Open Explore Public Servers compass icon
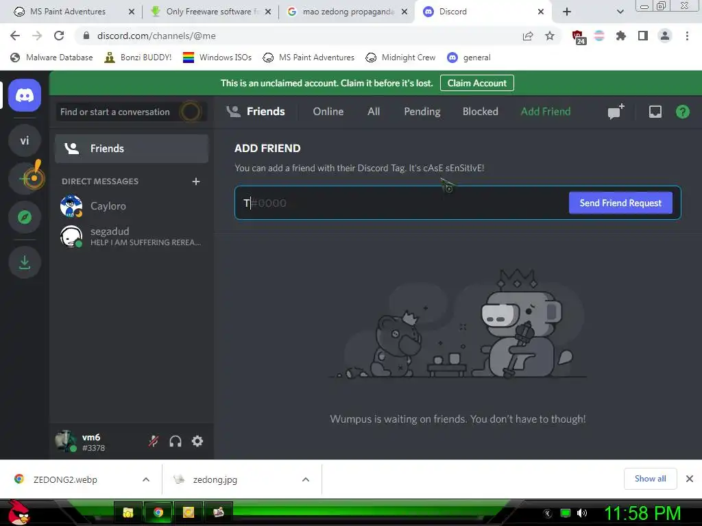This screenshot has height=526, width=702. (x=25, y=217)
